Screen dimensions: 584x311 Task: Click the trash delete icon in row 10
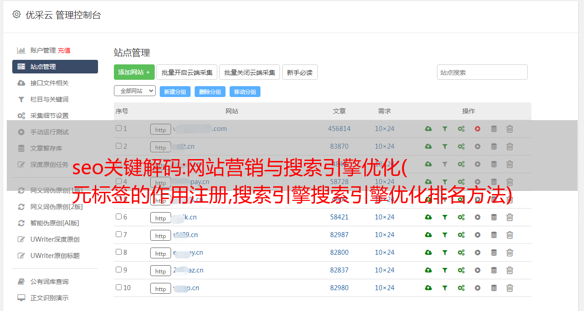click(510, 288)
